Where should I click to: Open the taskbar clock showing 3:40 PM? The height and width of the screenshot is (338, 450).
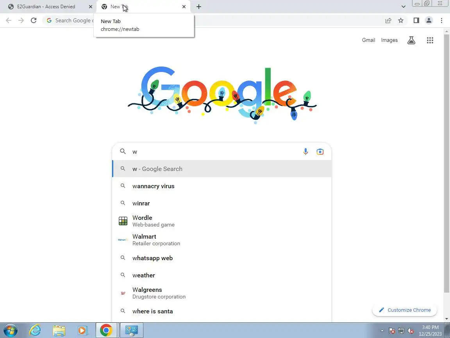click(x=430, y=331)
